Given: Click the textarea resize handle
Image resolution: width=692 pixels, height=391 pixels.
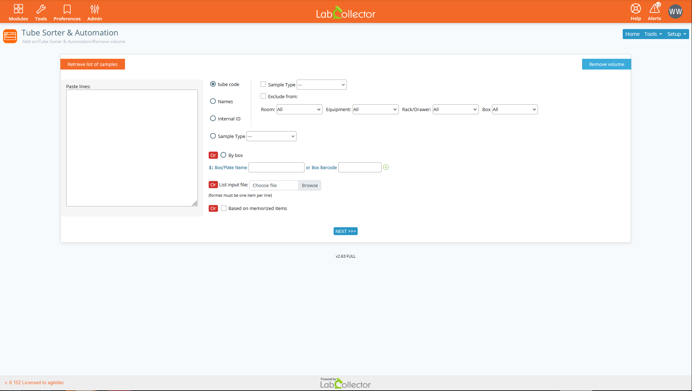Looking at the screenshot, I should click(195, 203).
